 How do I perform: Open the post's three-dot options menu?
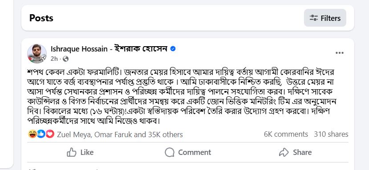(x=339, y=53)
